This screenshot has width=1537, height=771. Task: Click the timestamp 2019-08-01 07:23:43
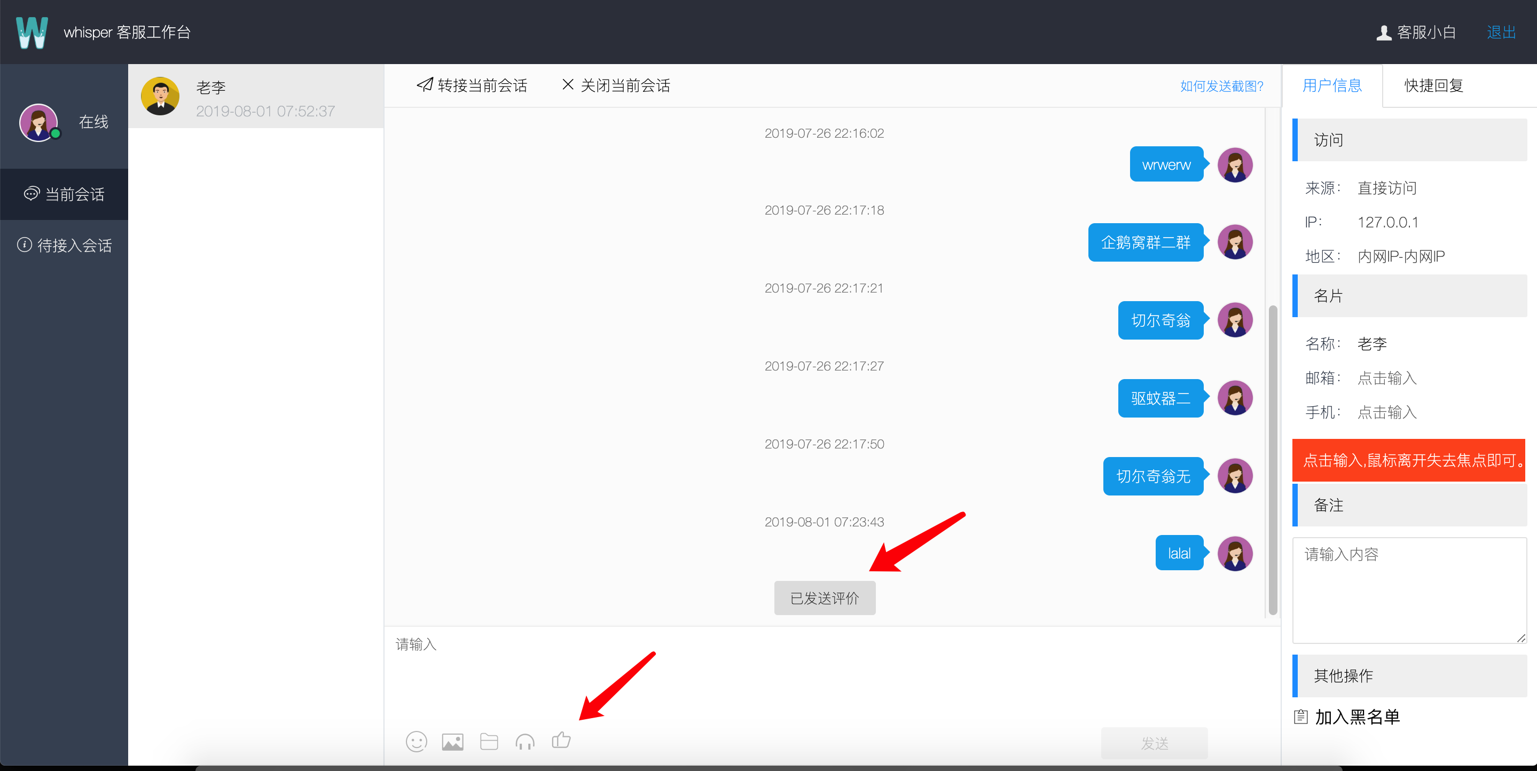(824, 522)
